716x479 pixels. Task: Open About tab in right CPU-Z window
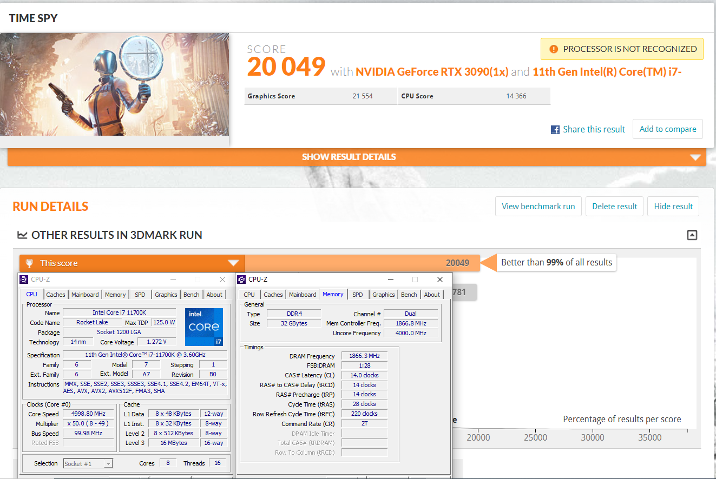tap(432, 295)
